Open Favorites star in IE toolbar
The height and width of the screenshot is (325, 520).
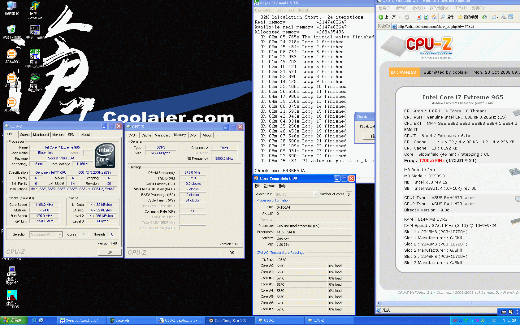pos(468,17)
